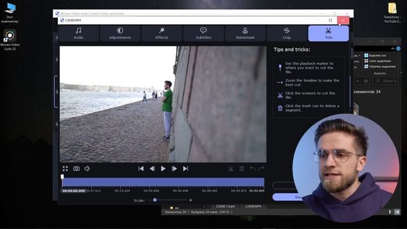
Task: Switch to the Watermark tab
Action: [x=245, y=33]
